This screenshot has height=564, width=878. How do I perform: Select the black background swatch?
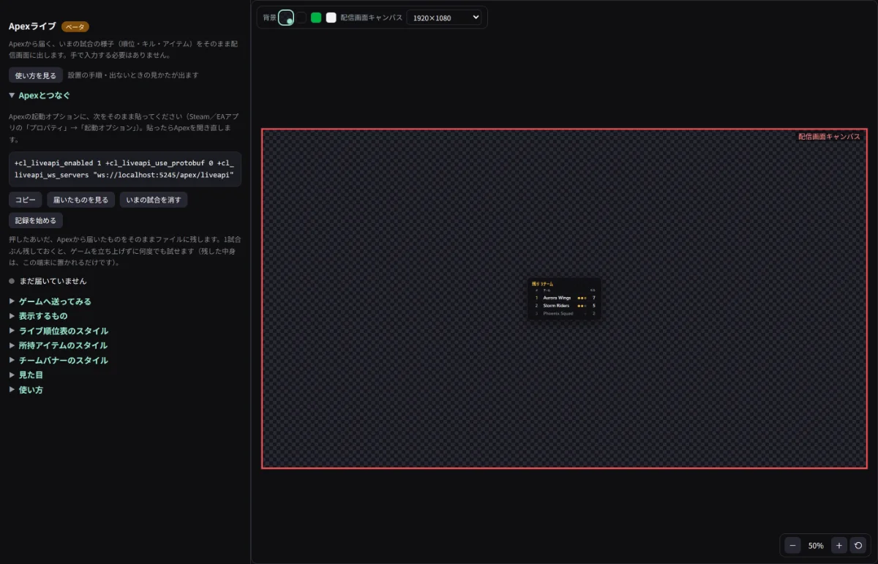coord(301,18)
